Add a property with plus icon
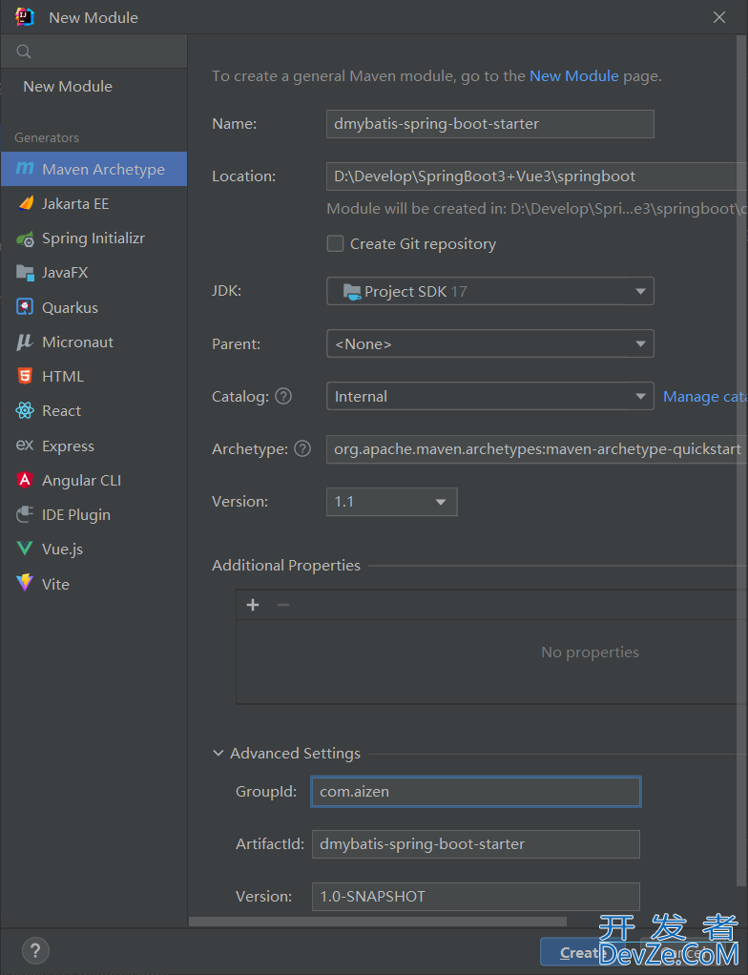 point(253,605)
